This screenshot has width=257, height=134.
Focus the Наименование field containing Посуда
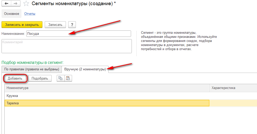[79, 33]
